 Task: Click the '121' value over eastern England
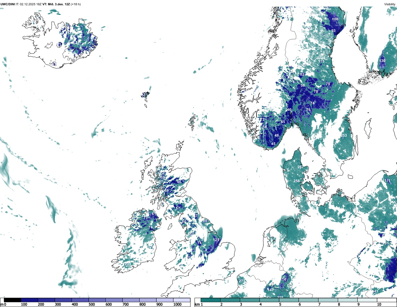click(x=216, y=240)
